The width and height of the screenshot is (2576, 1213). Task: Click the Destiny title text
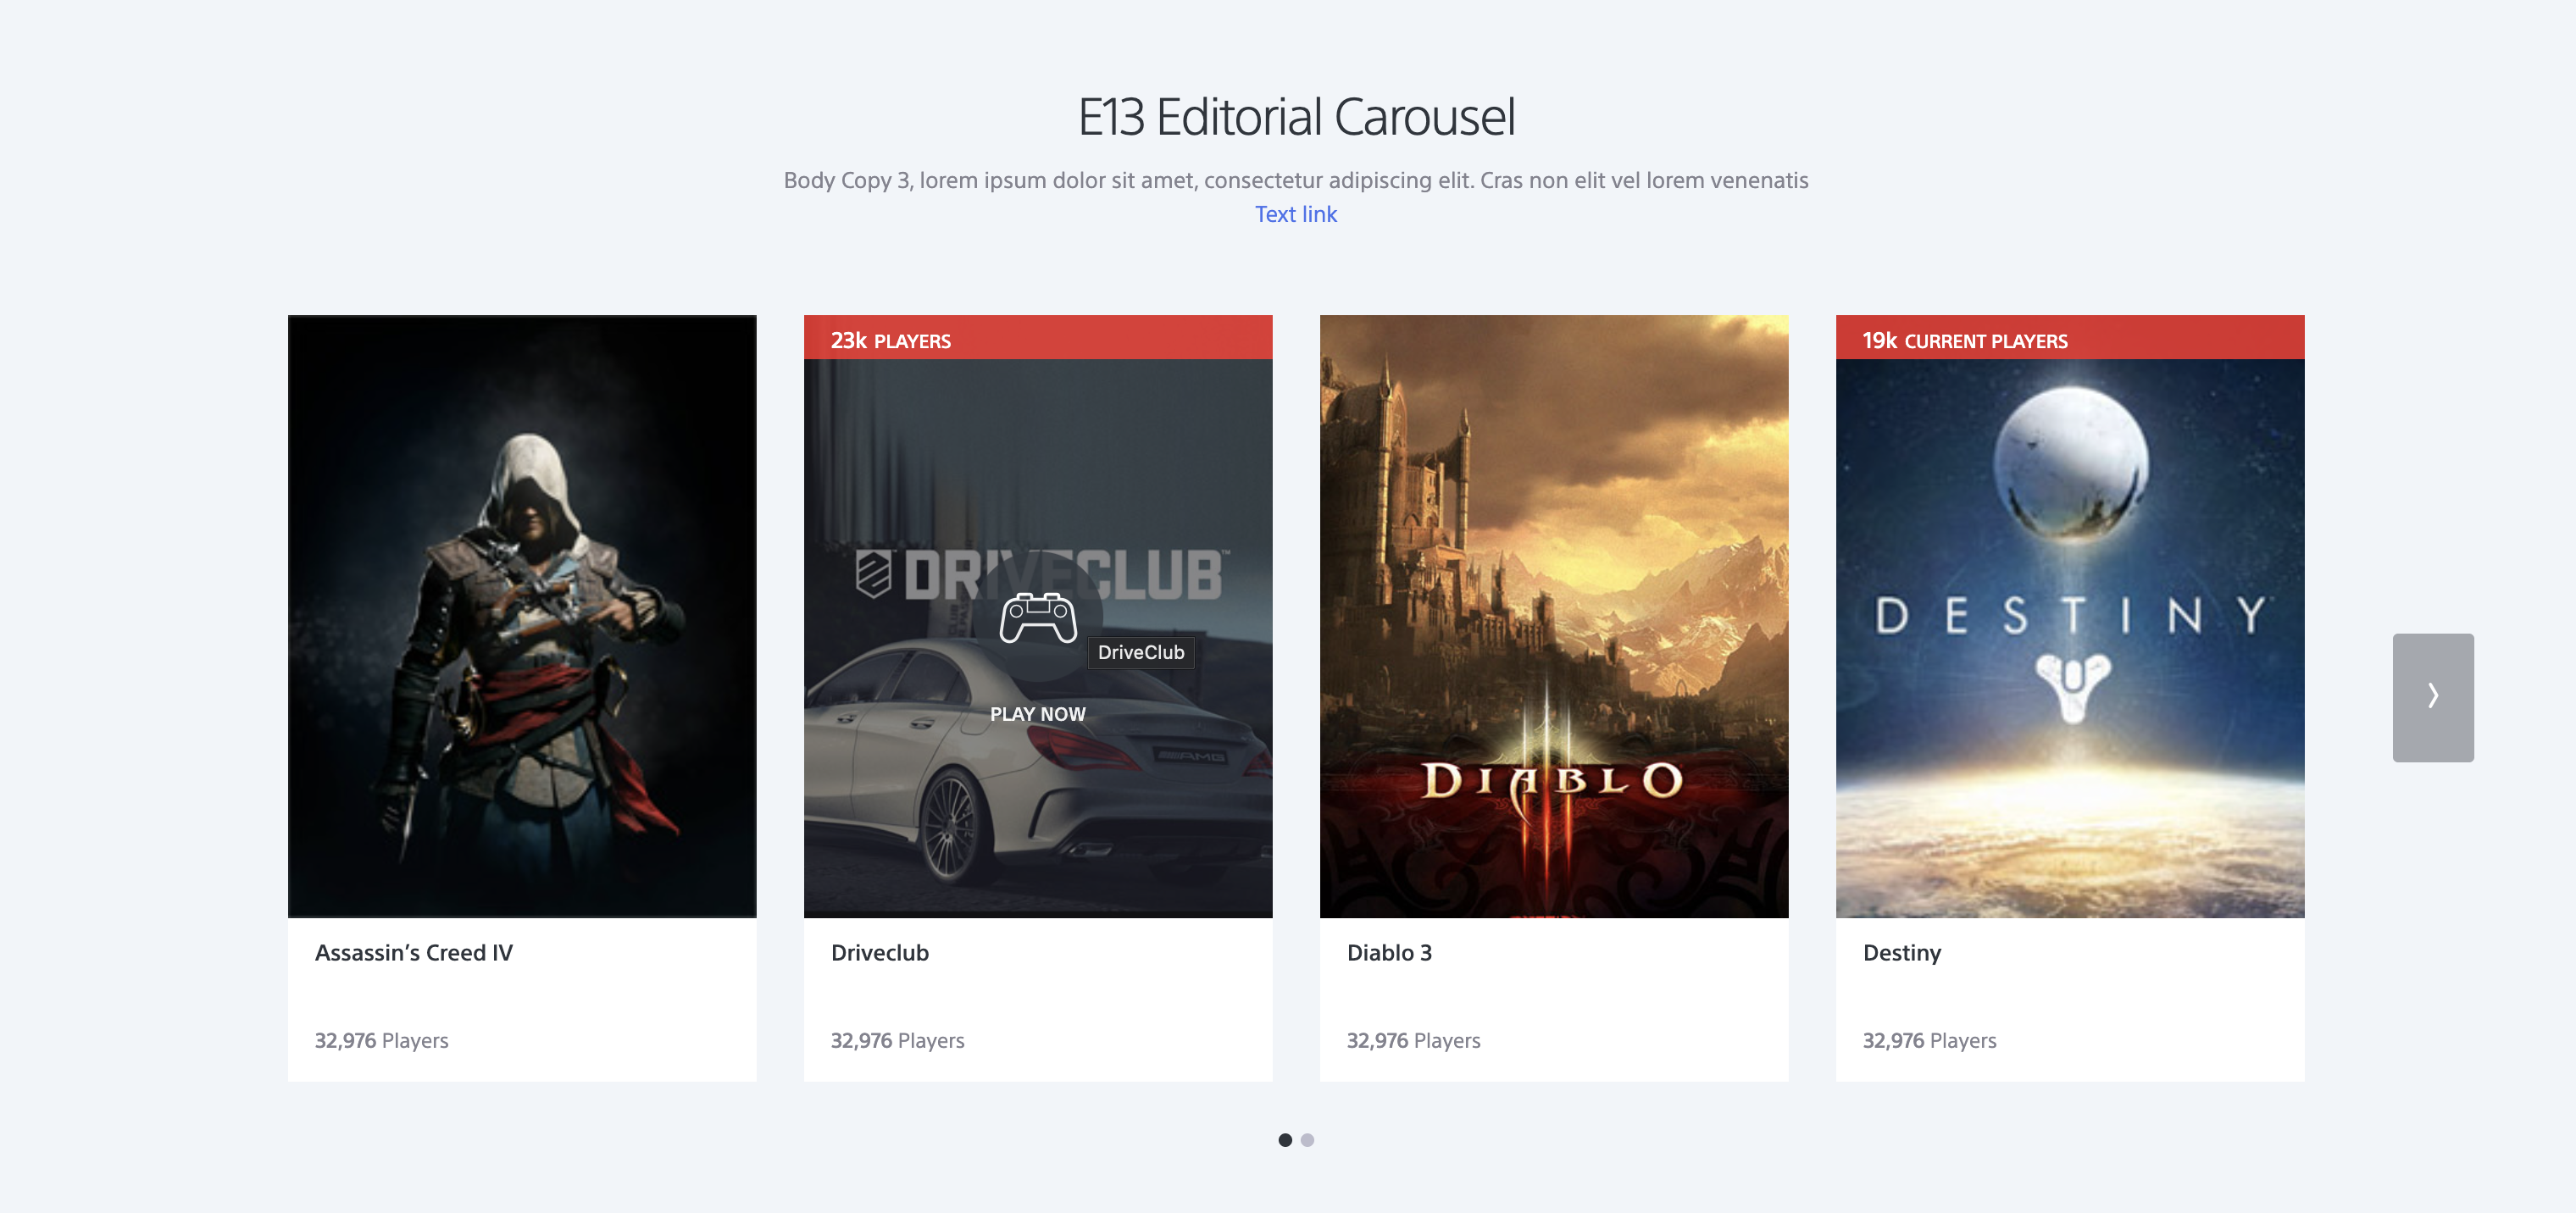1901,952
